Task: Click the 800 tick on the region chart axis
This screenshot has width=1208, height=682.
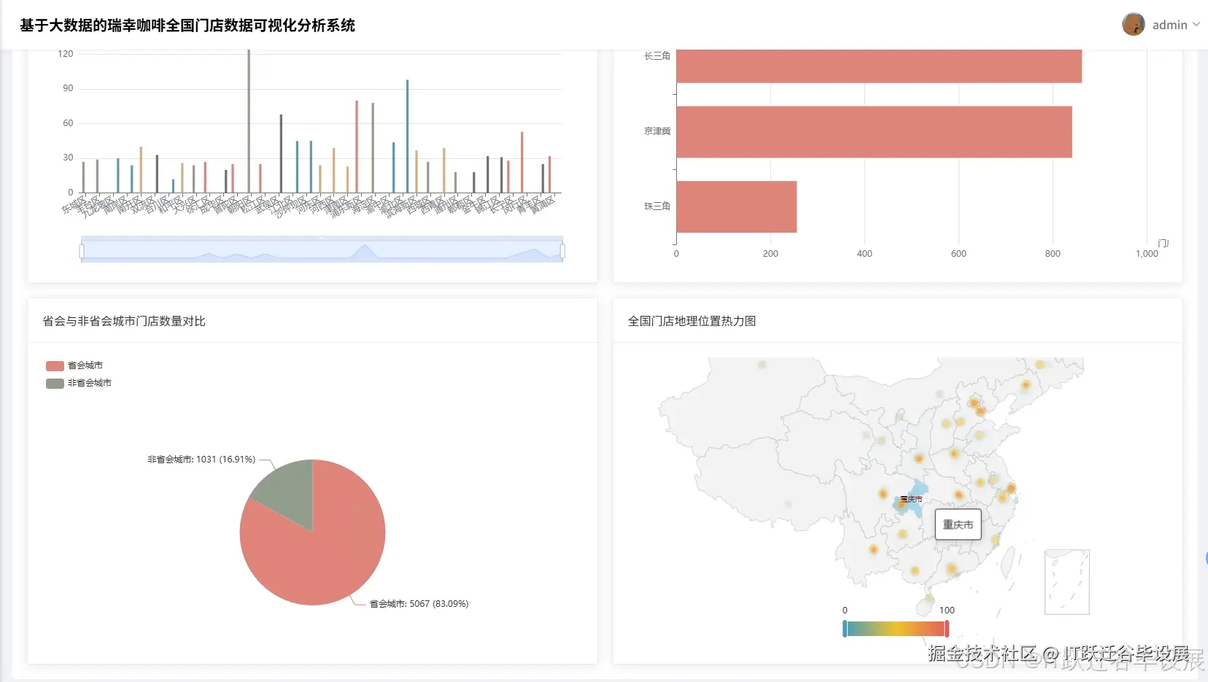Action: point(1053,254)
